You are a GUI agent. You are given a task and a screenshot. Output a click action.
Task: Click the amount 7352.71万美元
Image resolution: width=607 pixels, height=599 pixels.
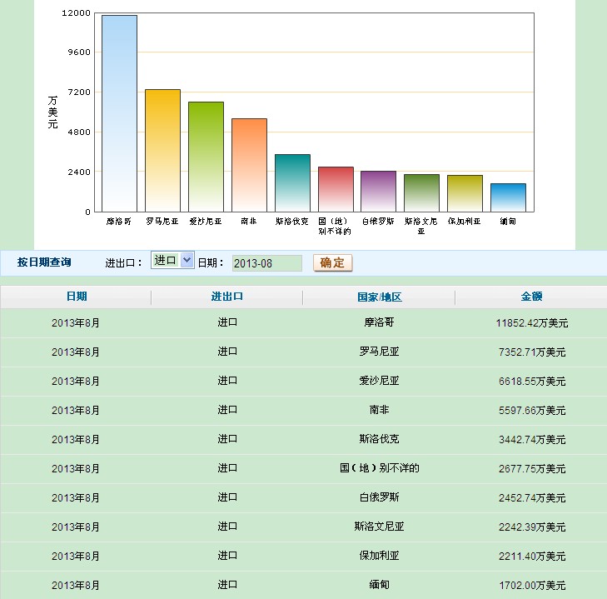532,352
